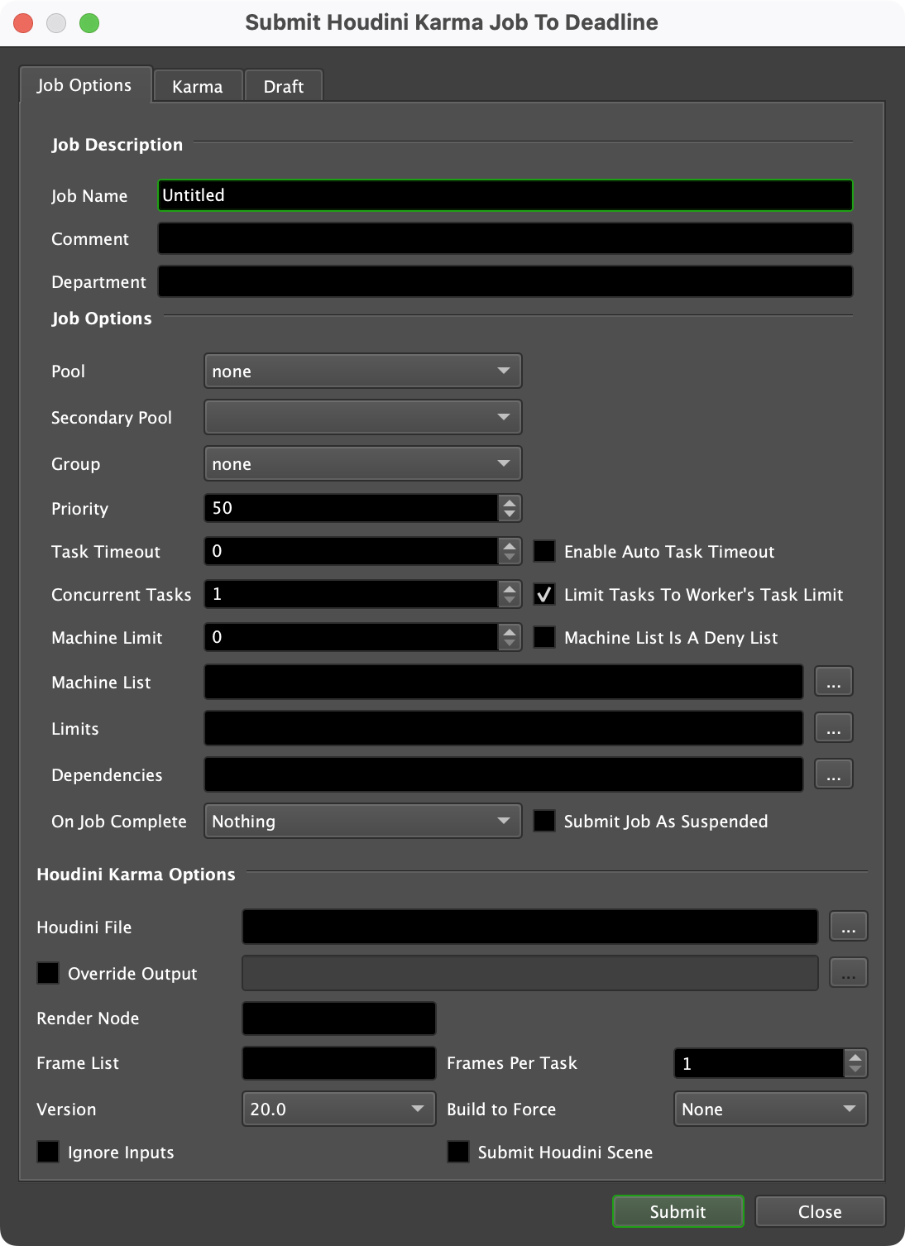Screen dimensions: 905x1246
Task: Click the Override Output browse button
Action: click(x=849, y=973)
